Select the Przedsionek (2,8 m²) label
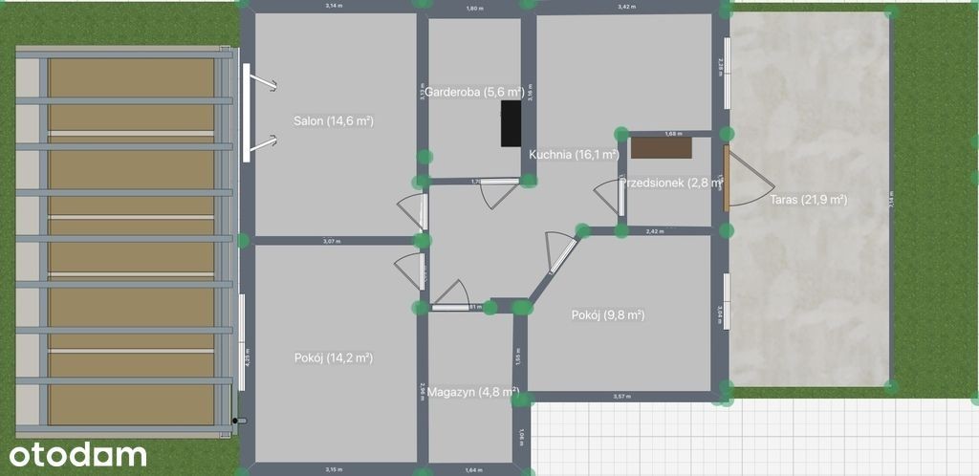The width and height of the screenshot is (979, 476). pos(669,184)
